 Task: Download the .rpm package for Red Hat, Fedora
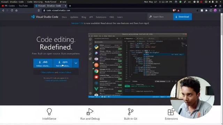[x=63, y=63]
